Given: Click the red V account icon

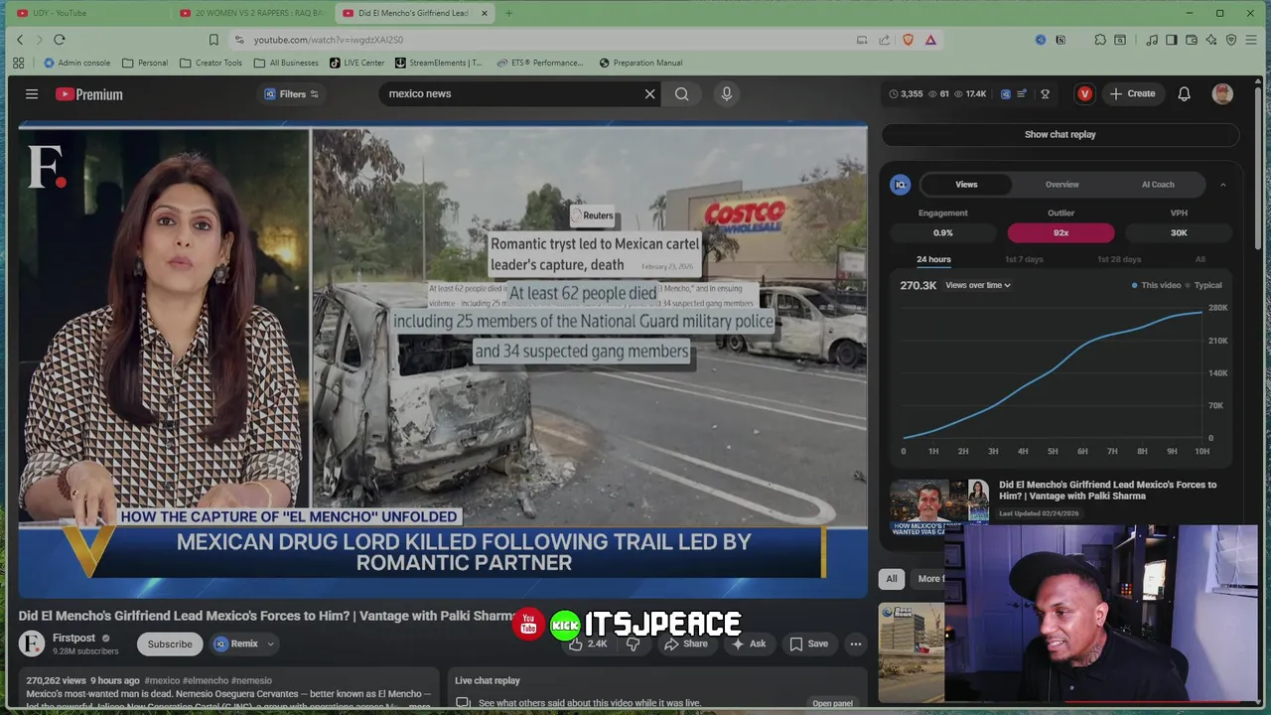Looking at the screenshot, I should coord(1084,94).
